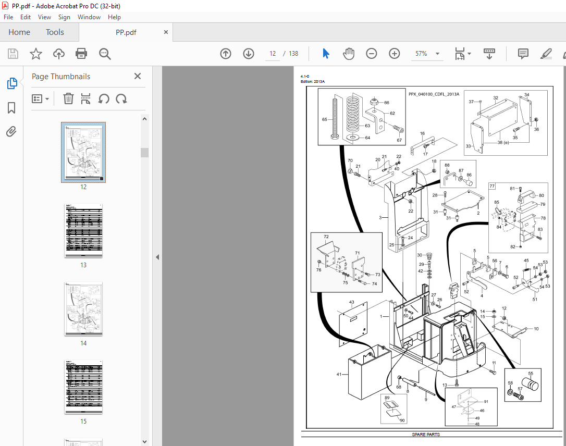566x446 pixels.
Task: Open the Window menu
Action: [x=89, y=17]
